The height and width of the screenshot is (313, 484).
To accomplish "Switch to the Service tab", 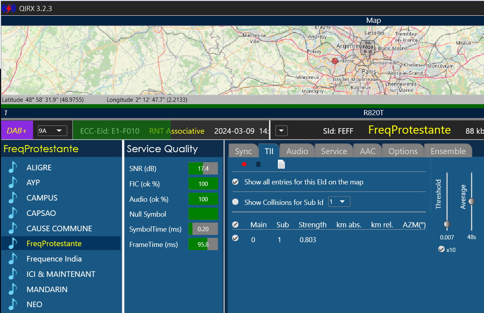I will tap(334, 151).
